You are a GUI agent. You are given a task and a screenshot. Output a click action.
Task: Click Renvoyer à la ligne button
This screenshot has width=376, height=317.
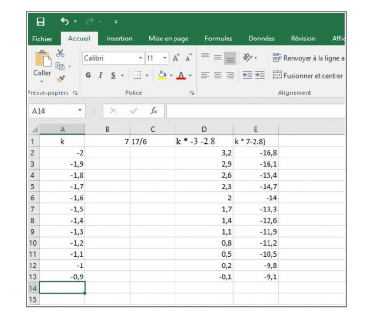(309, 58)
